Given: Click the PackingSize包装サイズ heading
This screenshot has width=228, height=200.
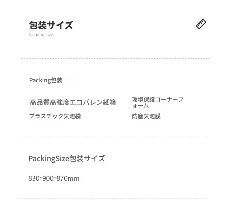Looking at the screenshot, I should (67, 158).
